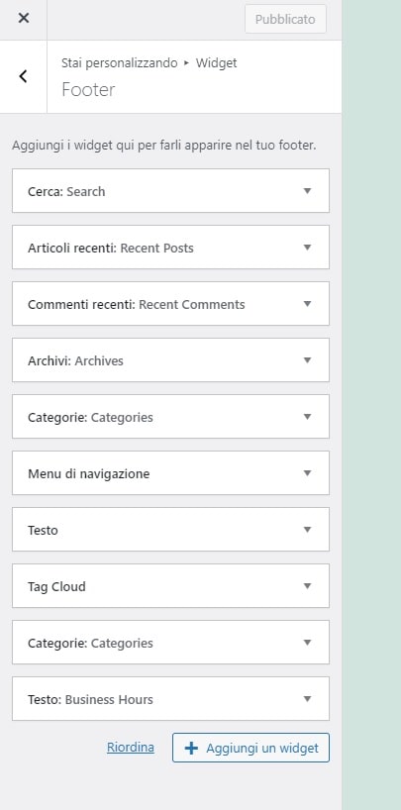Click the plus icon in Aggiungi un widget

(x=191, y=748)
